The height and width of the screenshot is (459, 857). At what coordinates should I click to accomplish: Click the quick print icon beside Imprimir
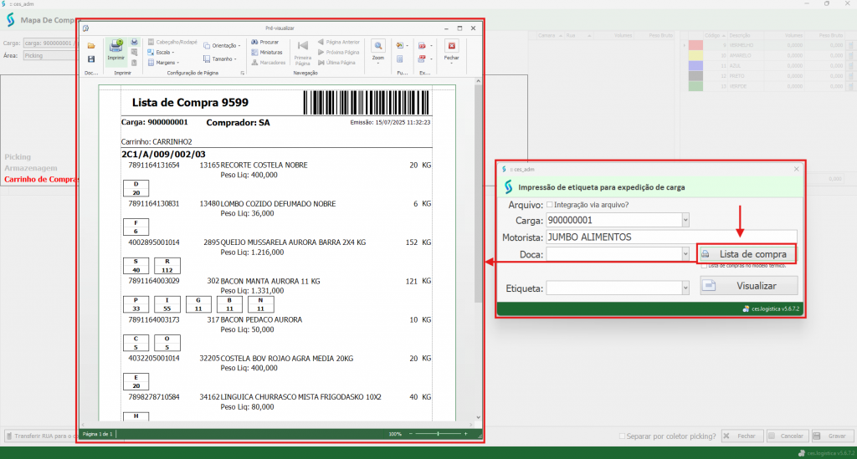pos(135,42)
